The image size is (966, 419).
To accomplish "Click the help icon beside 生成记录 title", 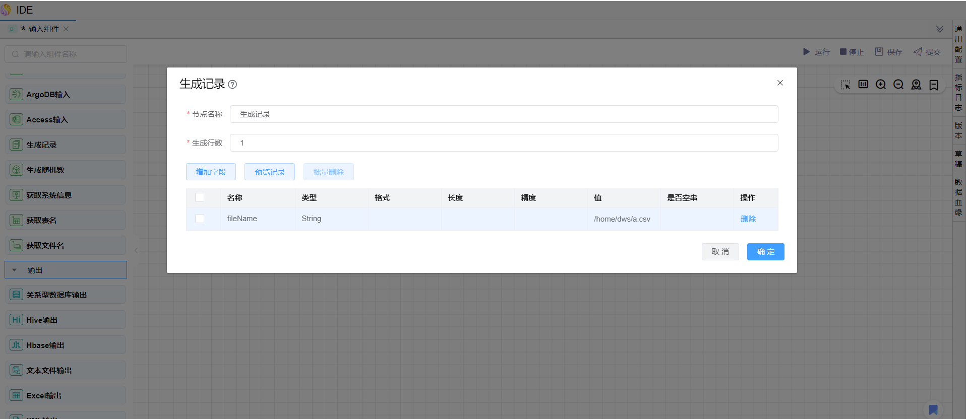I will 232,85.
